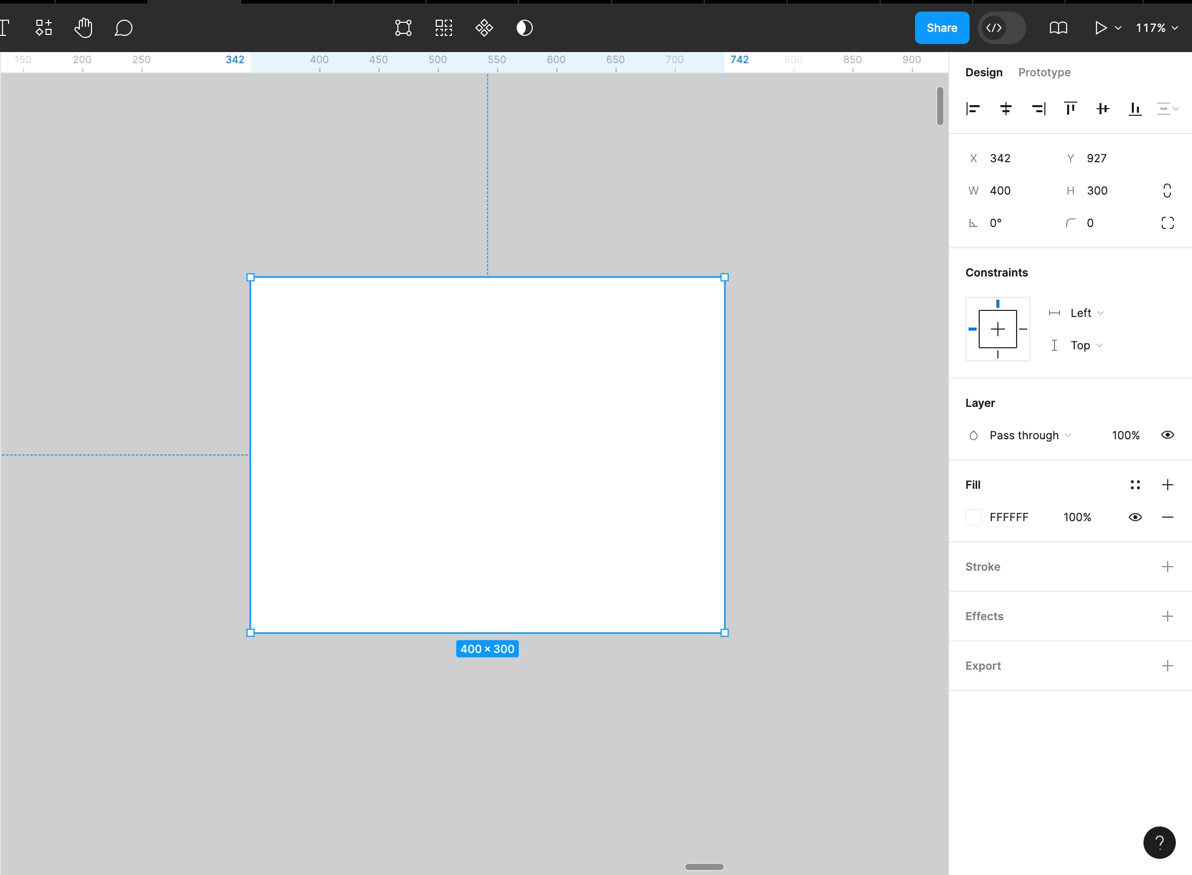1192x875 pixels.
Task: Click Align vertical centers icon
Action: 1103,109
